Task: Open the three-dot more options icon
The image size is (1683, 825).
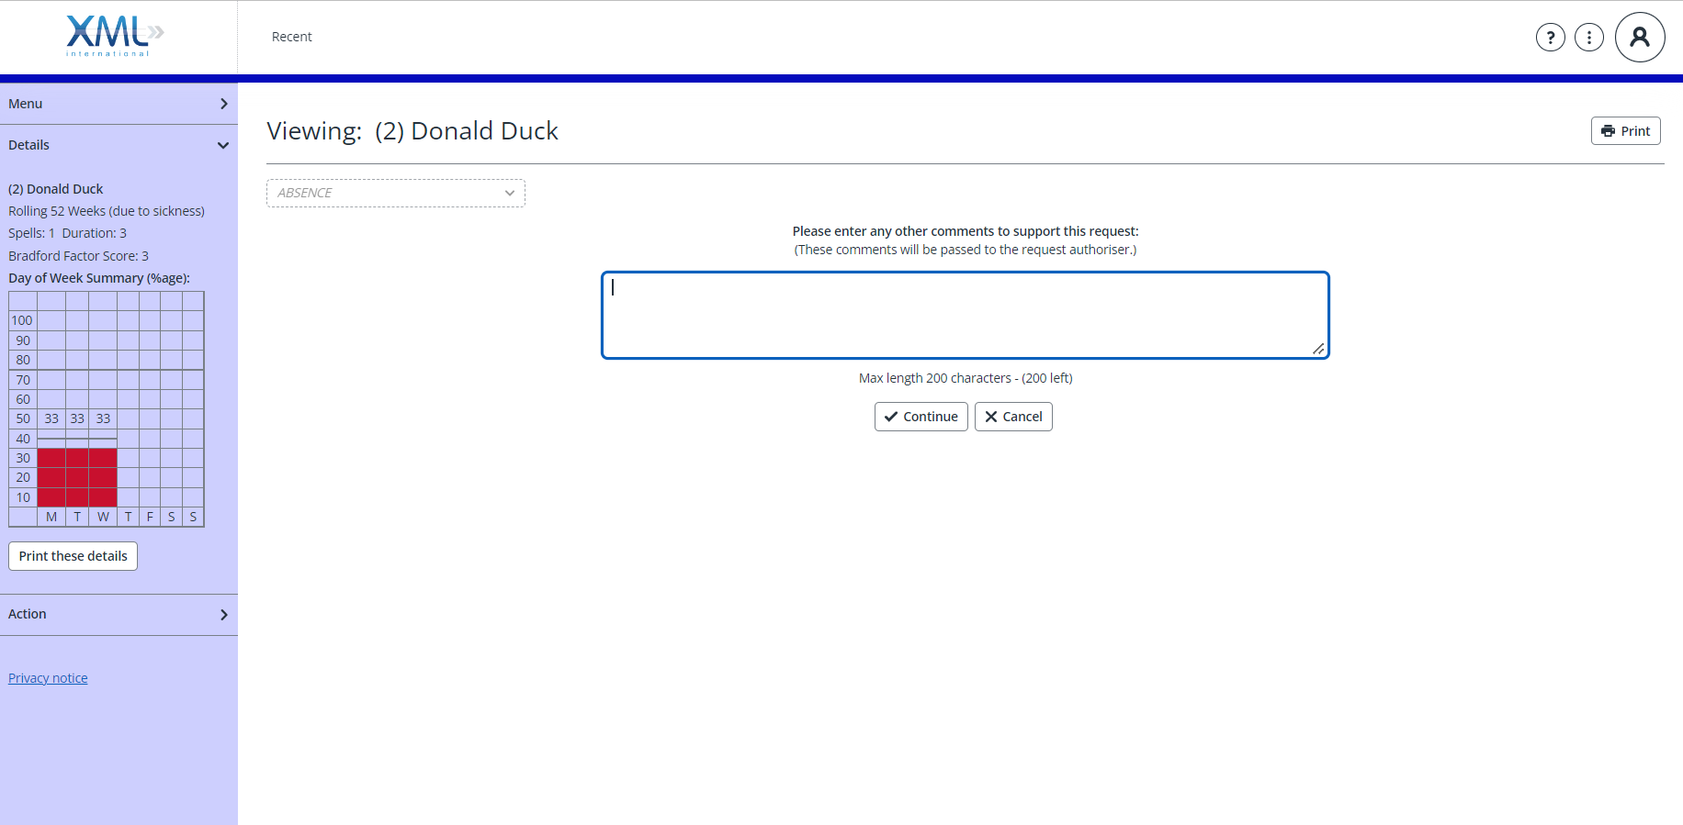Action: click(1589, 38)
